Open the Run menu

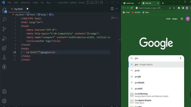tap(48, 3)
